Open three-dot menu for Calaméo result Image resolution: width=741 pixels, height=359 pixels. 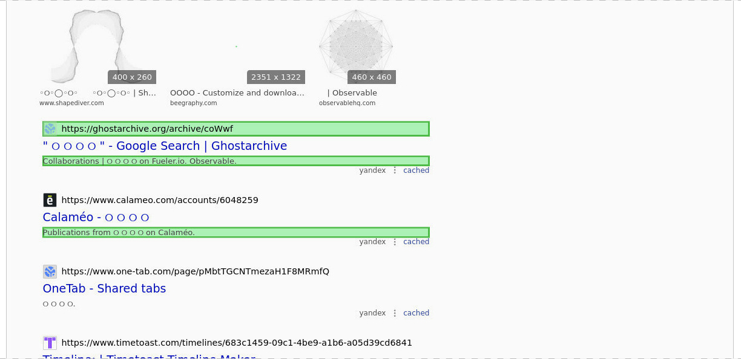point(395,242)
